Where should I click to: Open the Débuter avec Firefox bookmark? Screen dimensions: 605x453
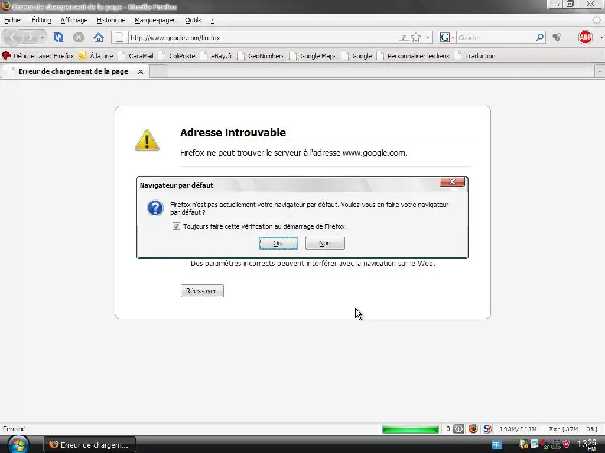[x=38, y=56]
